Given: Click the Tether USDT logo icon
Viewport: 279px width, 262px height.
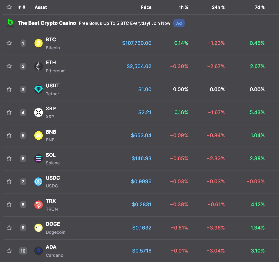Looking at the screenshot, I should 39,89.
